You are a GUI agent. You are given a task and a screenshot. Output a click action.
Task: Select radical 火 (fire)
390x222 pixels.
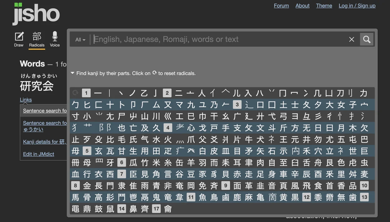(x=168, y=139)
